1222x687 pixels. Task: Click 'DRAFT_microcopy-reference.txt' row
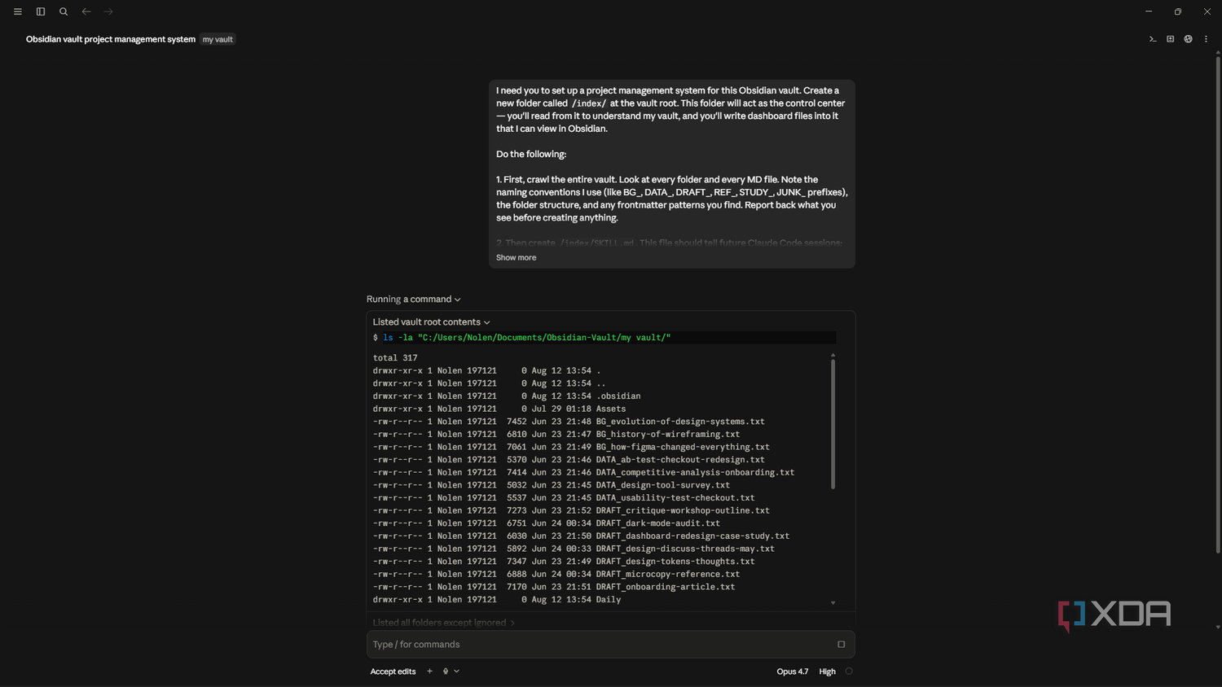click(x=556, y=575)
